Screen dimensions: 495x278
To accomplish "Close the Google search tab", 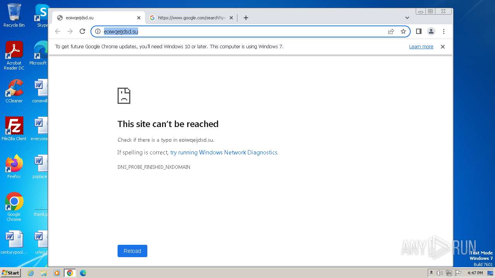I will click(x=231, y=18).
